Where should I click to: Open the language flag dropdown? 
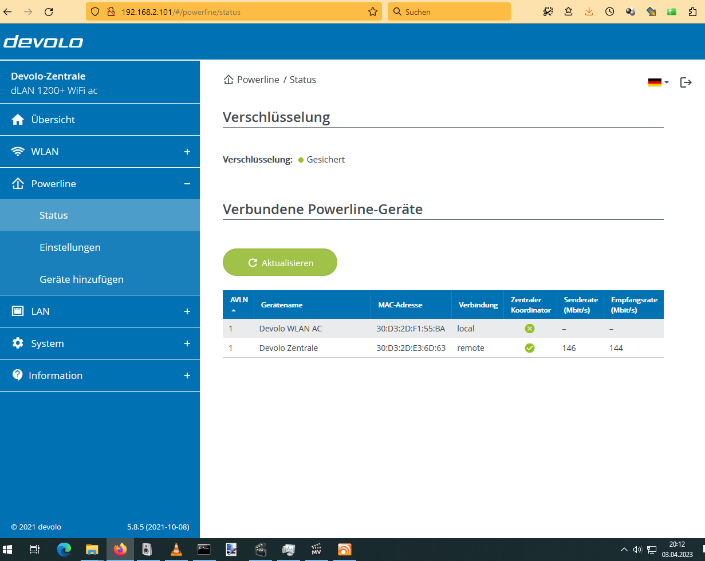pos(658,82)
